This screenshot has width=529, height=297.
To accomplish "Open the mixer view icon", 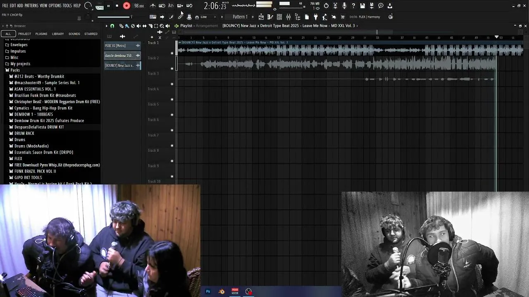I will tap(288, 17).
